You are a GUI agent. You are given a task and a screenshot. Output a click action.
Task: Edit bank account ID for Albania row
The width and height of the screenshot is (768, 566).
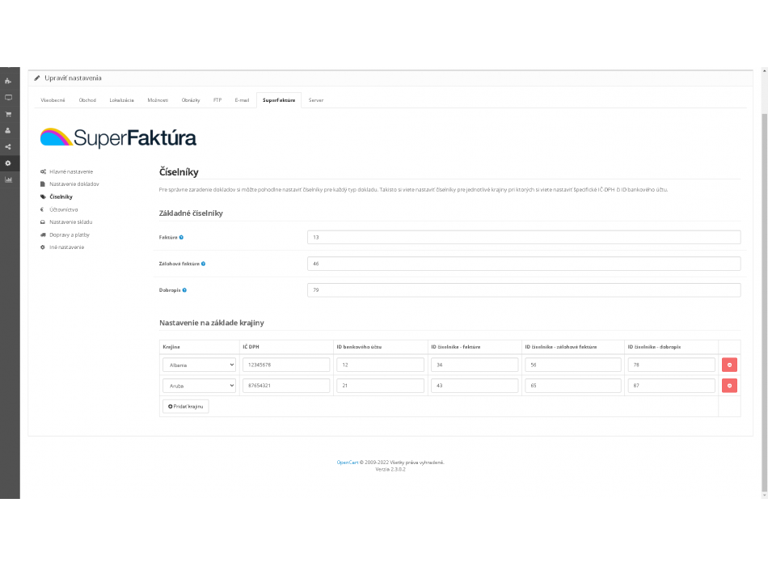[x=380, y=365]
